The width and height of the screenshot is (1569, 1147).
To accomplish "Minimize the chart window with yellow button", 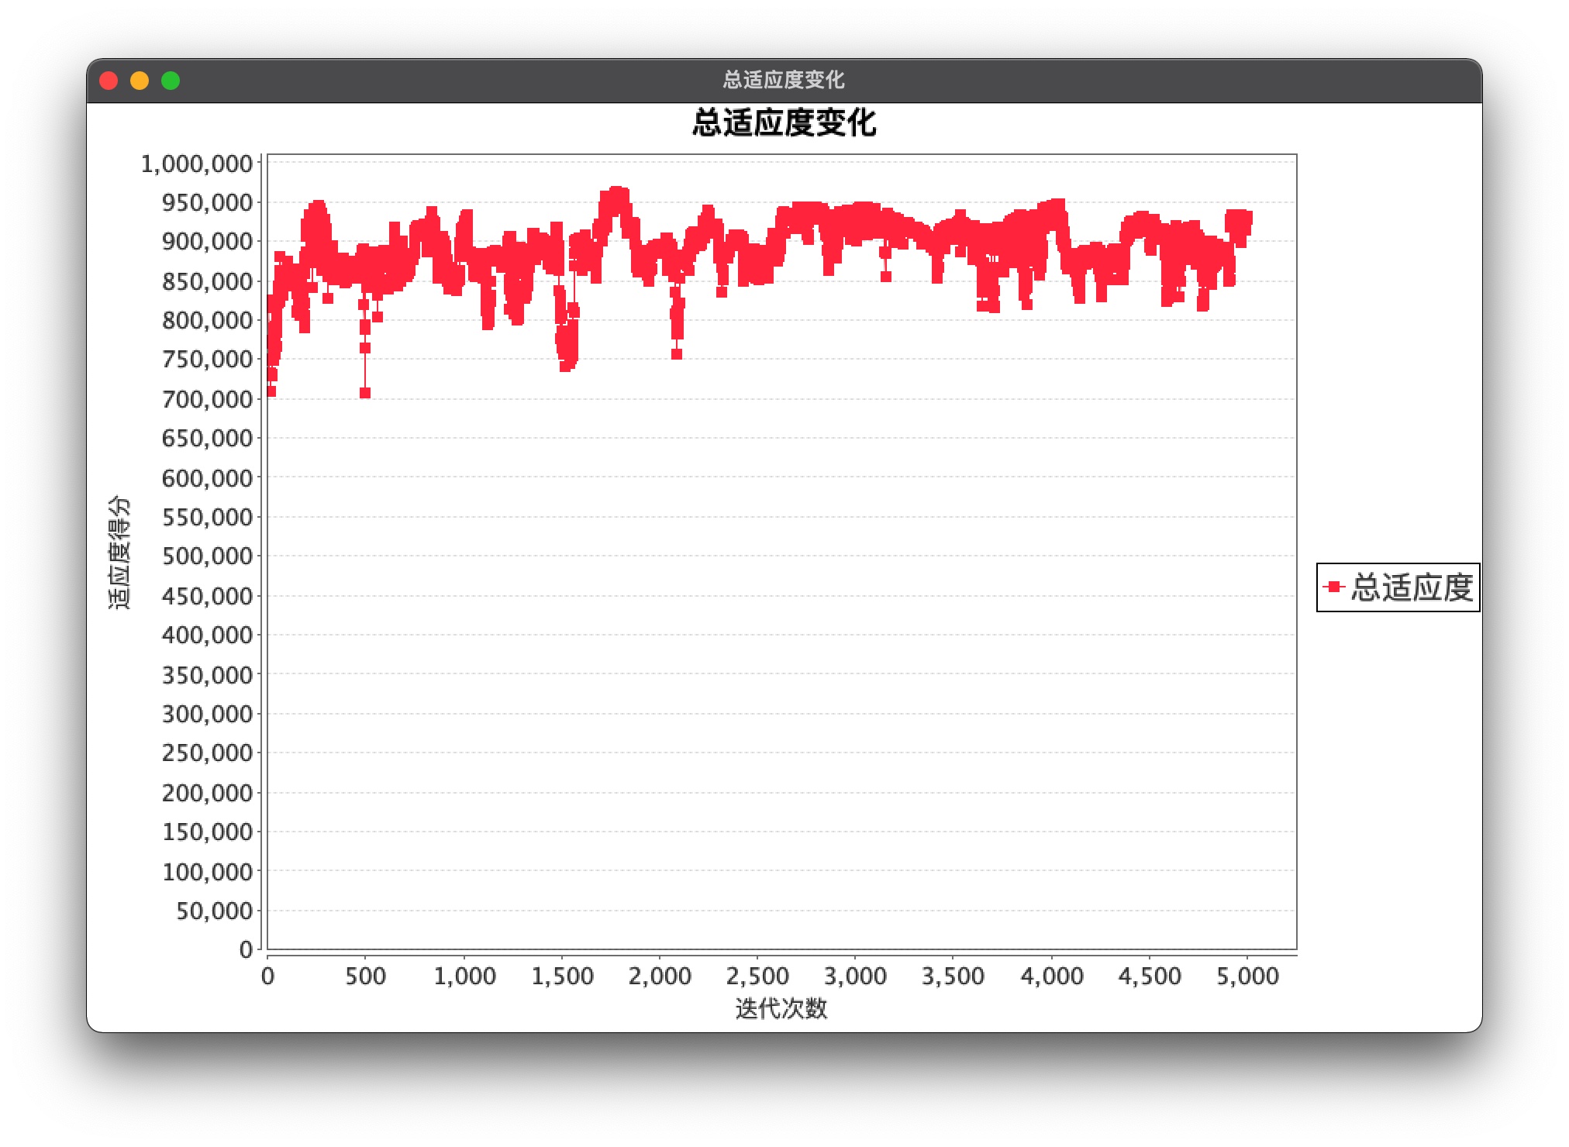I will click(140, 81).
